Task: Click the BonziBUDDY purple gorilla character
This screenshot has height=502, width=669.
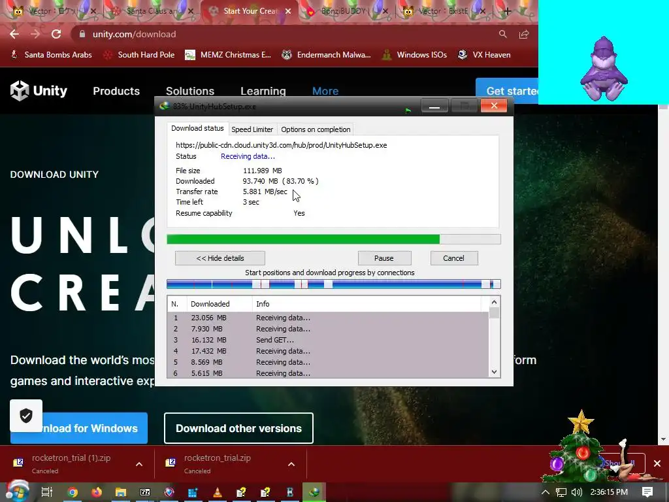Action: coord(603,69)
